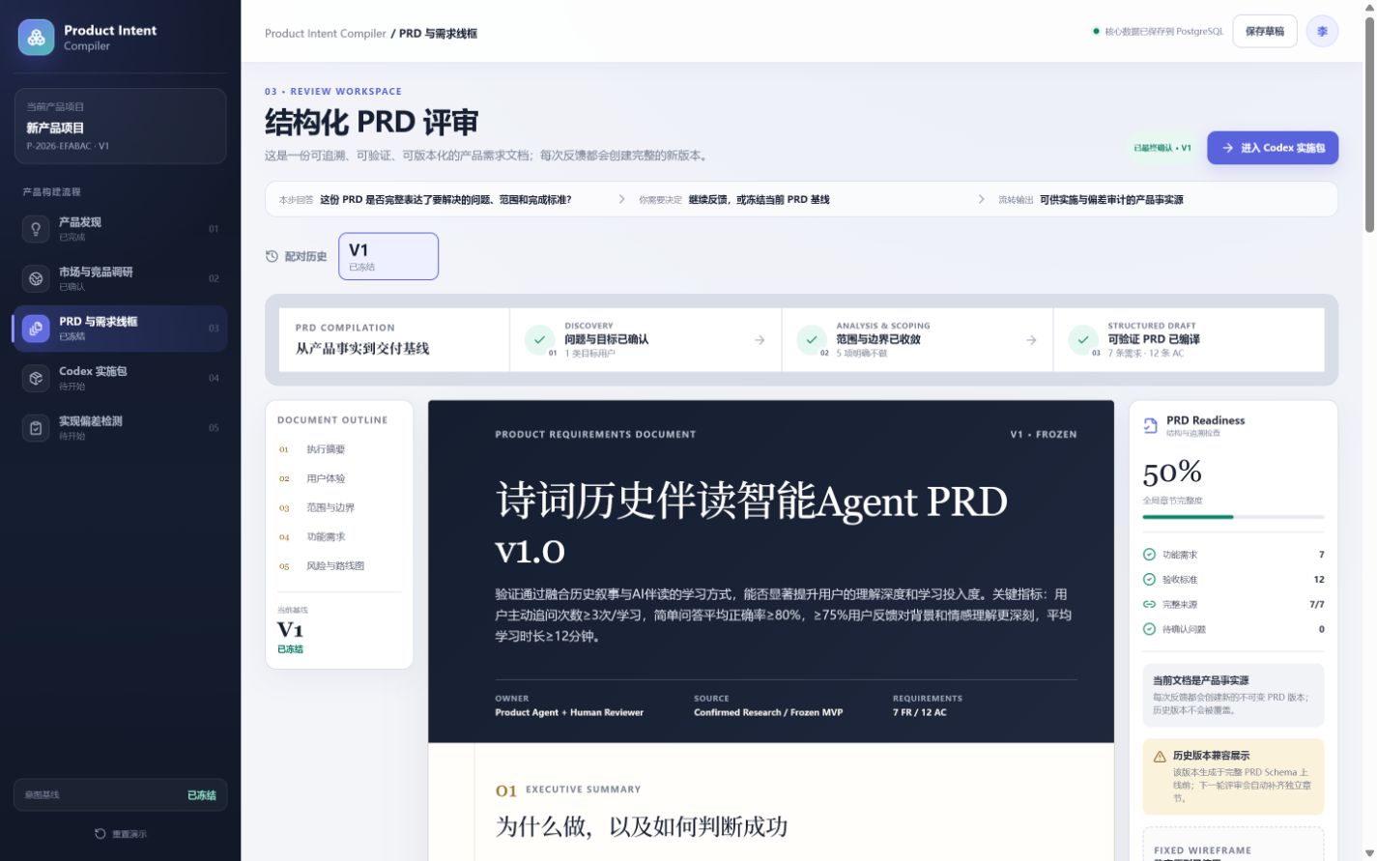Screen dimensions: 1377x861
Task: Click the green check for Analysis & Scoping
Action: (x=812, y=339)
